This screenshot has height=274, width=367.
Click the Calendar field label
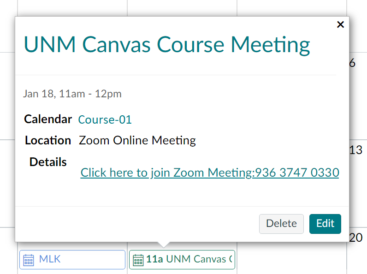pyautogui.click(x=48, y=119)
